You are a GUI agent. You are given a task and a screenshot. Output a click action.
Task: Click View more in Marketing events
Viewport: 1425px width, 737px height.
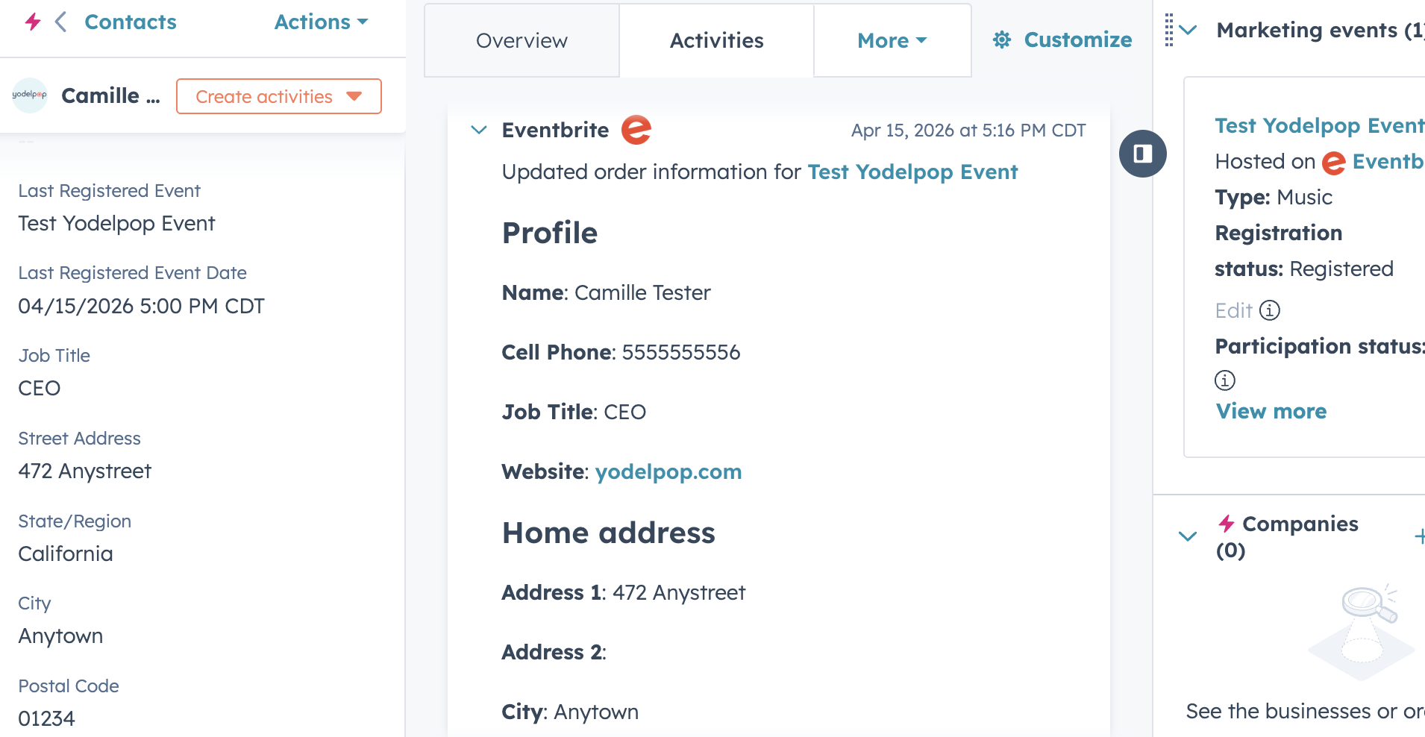tap(1271, 411)
